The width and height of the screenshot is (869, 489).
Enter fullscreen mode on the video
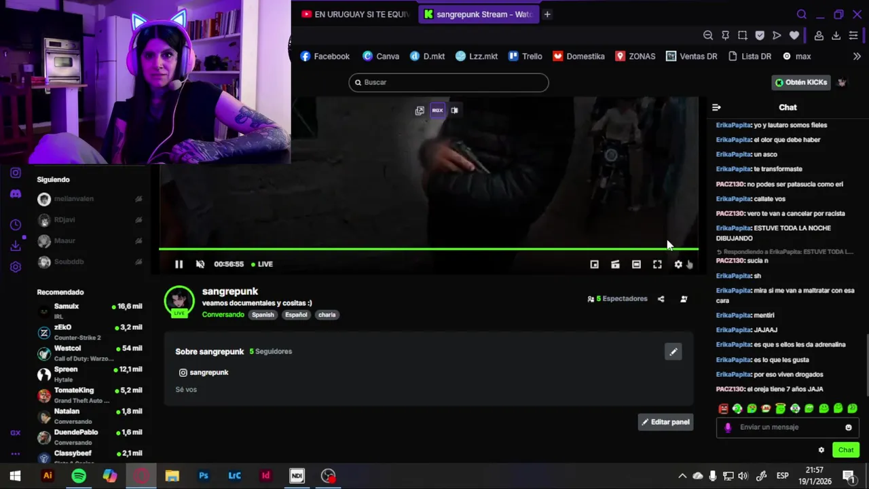[657, 264]
